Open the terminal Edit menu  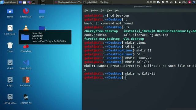pyautogui.click(x=103, y=10)
